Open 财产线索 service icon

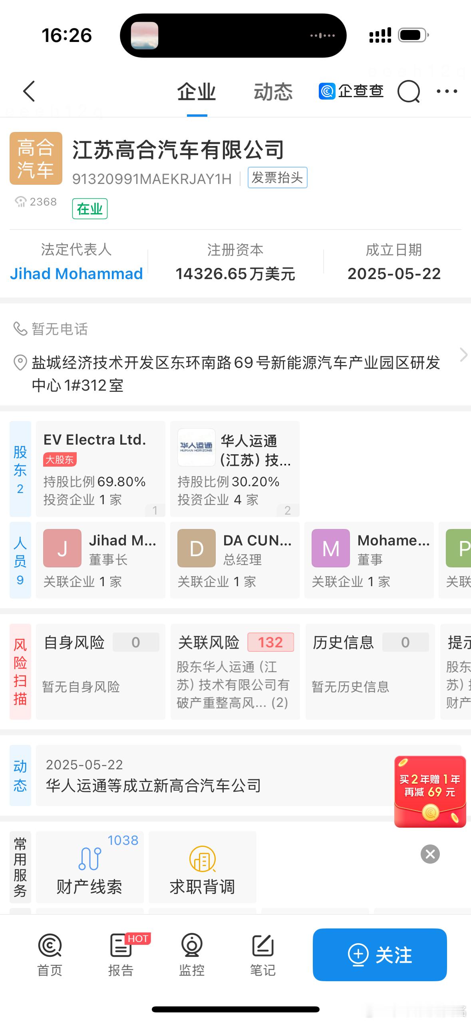coord(90,867)
